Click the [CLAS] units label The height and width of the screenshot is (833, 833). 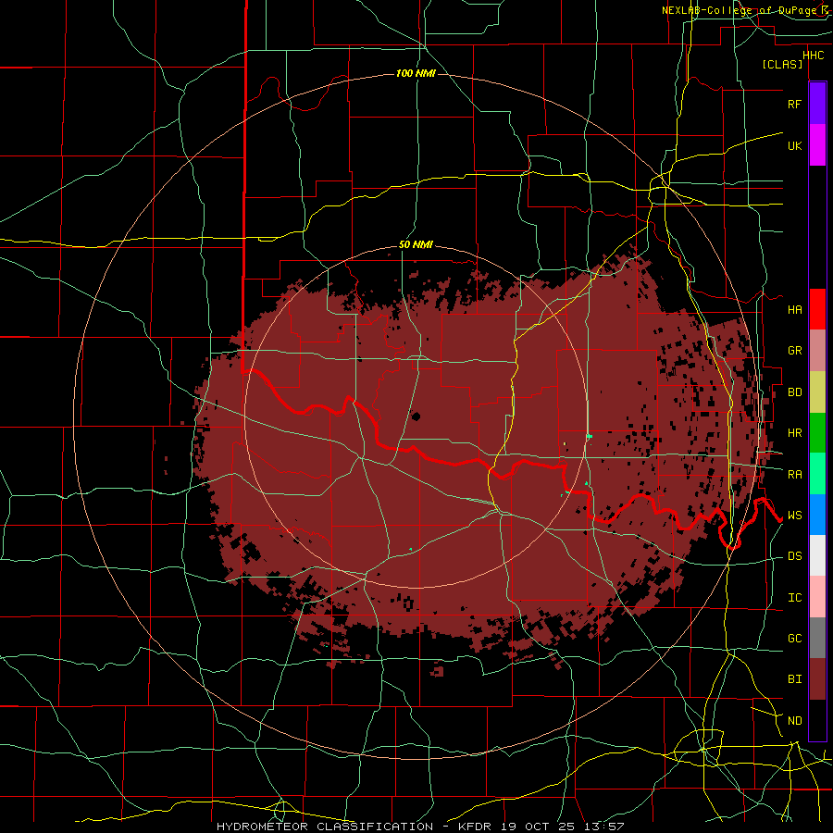pos(782,64)
